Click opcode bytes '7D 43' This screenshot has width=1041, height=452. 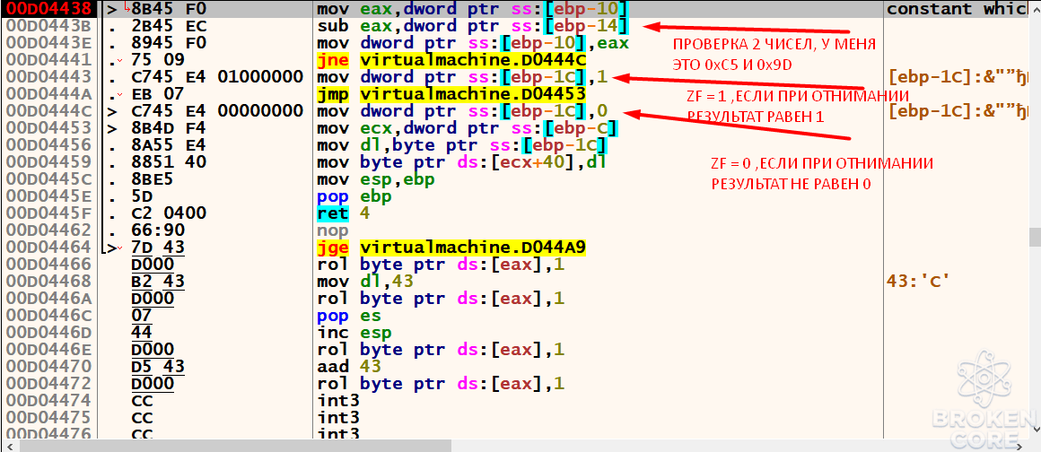pos(159,247)
